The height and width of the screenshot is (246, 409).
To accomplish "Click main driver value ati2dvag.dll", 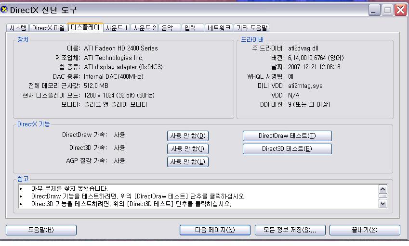I will click(303, 49).
